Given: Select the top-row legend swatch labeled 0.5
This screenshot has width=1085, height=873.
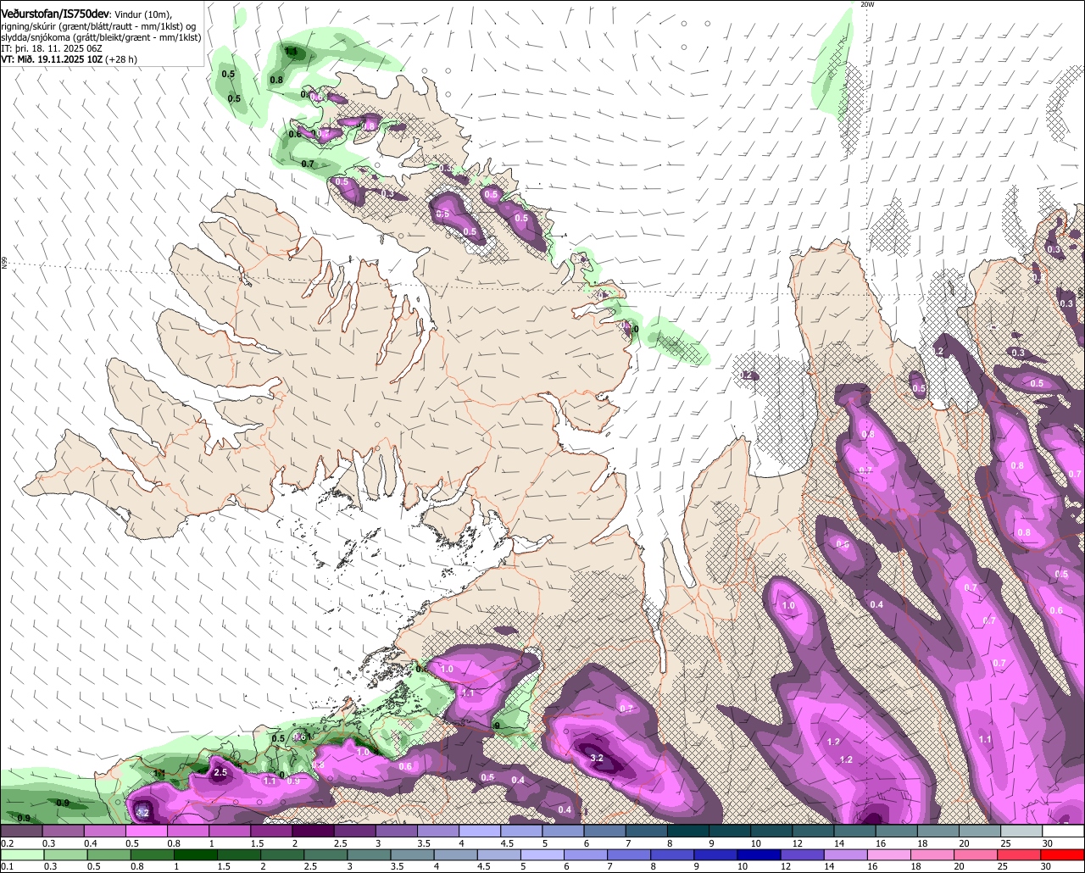Looking at the screenshot, I should click(x=146, y=831).
